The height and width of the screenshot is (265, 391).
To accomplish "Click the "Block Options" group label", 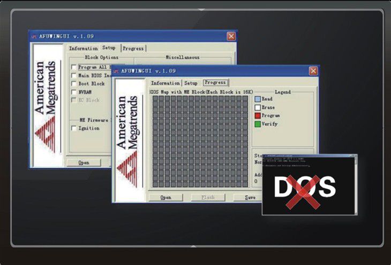I will point(101,57).
